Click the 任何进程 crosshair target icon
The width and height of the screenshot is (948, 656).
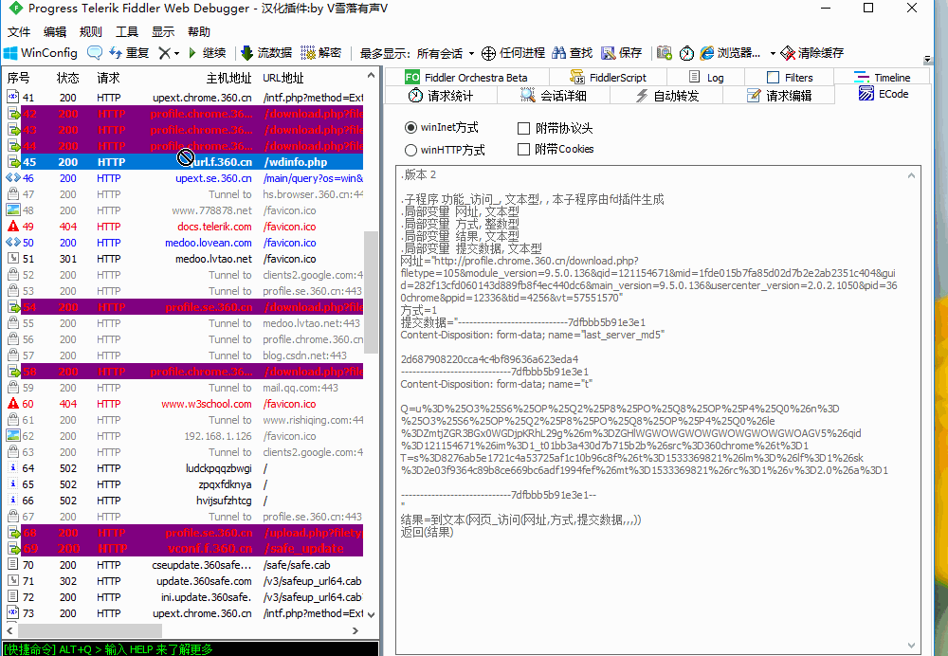(x=488, y=53)
